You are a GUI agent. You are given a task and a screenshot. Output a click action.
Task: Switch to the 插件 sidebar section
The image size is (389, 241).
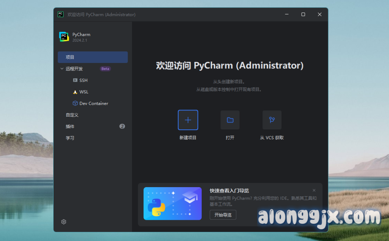[x=70, y=126]
